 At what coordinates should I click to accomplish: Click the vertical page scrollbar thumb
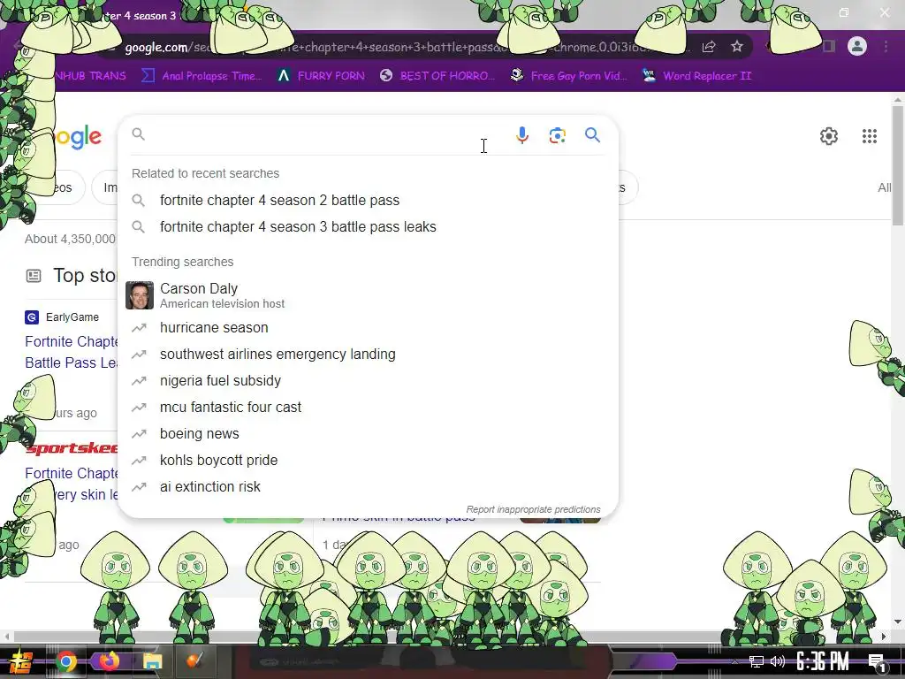pos(898,165)
